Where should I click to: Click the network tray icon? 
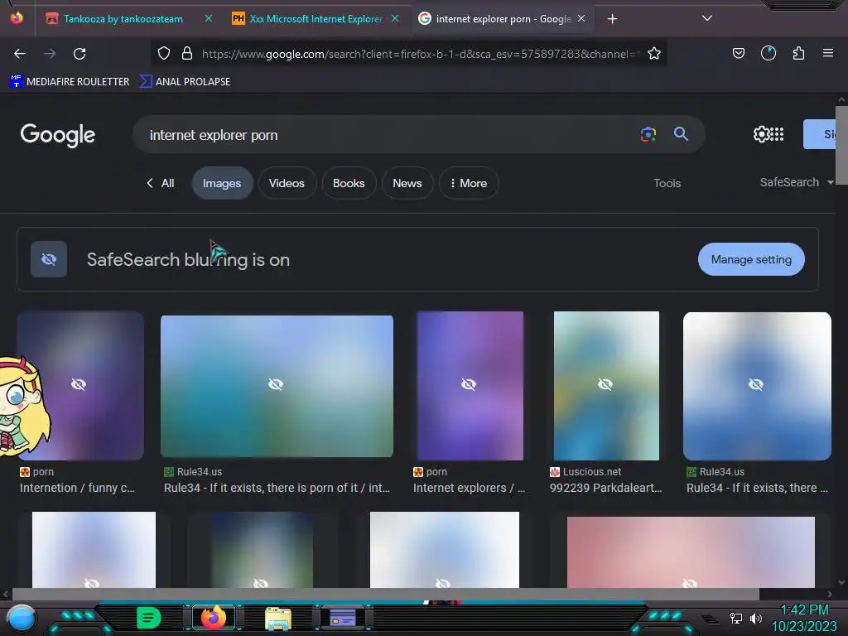pos(735,618)
